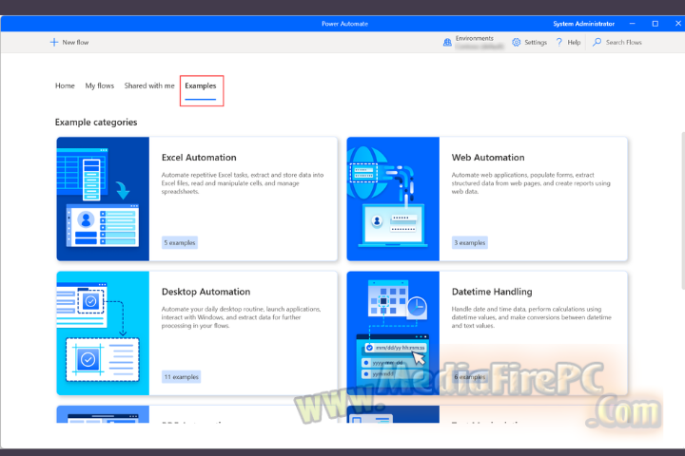The height and width of the screenshot is (456, 685).
Task: Click the Environments globe icon
Action: [x=447, y=43]
